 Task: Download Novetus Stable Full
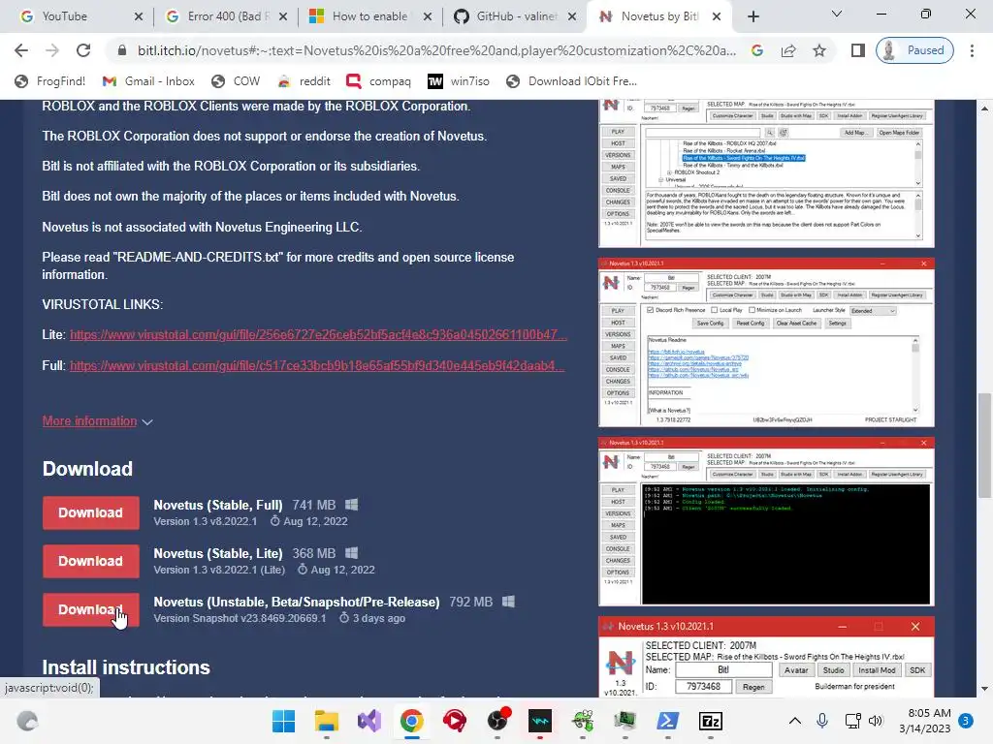[x=90, y=512]
